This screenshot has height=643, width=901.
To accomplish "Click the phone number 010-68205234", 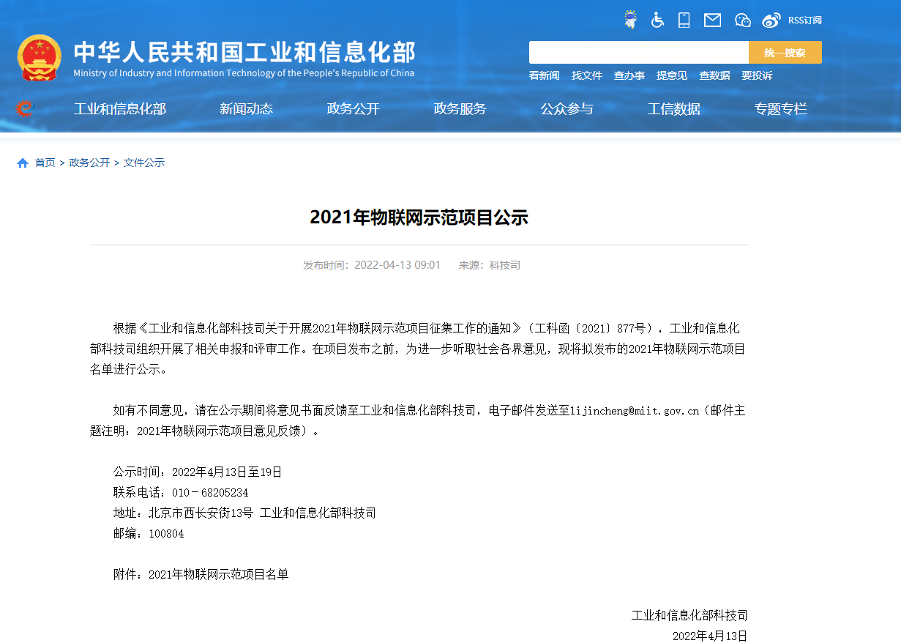I will [210, 493].
